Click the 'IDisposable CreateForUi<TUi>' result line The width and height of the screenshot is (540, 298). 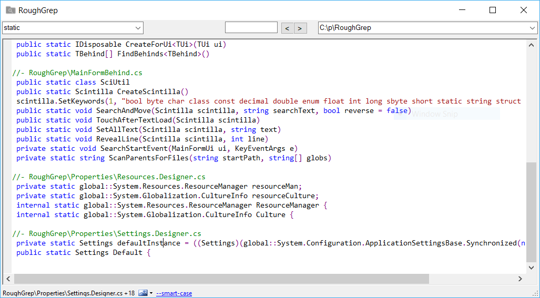[121, 44]
